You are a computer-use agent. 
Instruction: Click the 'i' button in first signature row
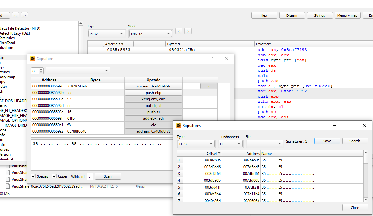[209, 86]
